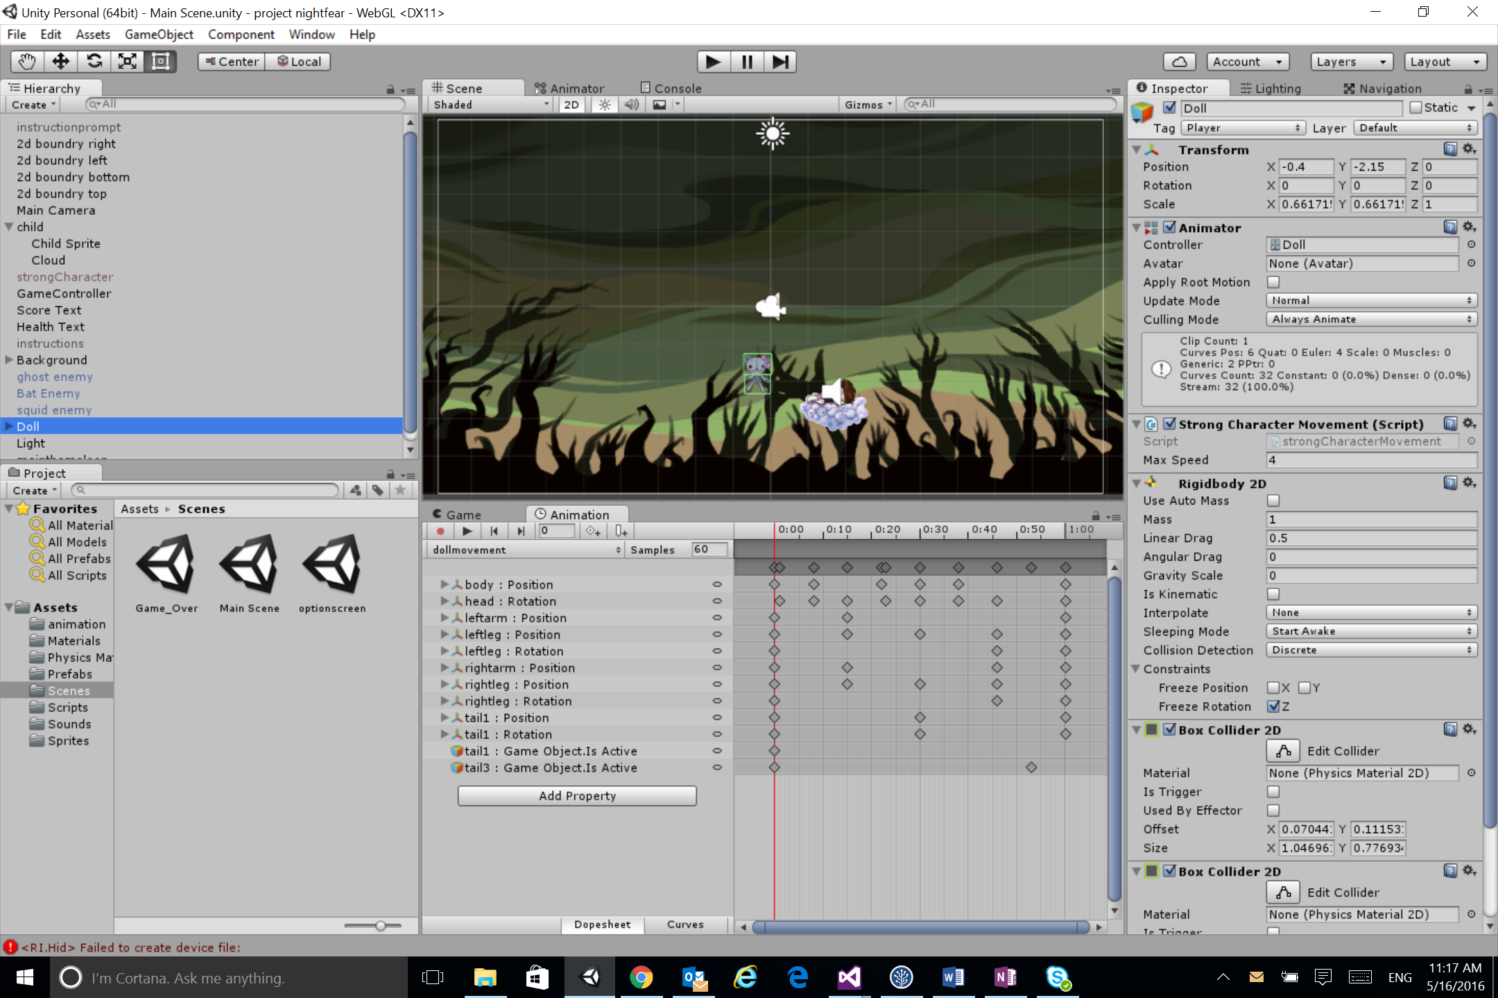This screenshot has width=1498, height=998.
Task: Toggle Is Kinematic checkbox
Action: pyautogui.click(x=1273, y=594)
